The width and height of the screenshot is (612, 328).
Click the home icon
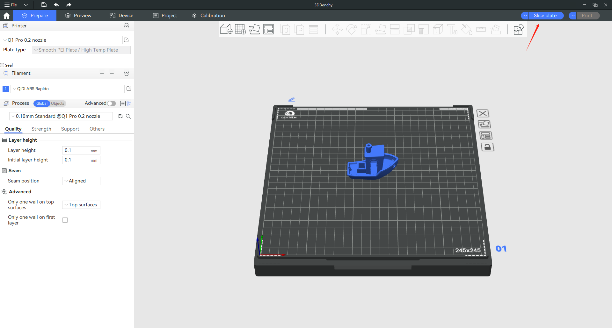pos(6,16)
